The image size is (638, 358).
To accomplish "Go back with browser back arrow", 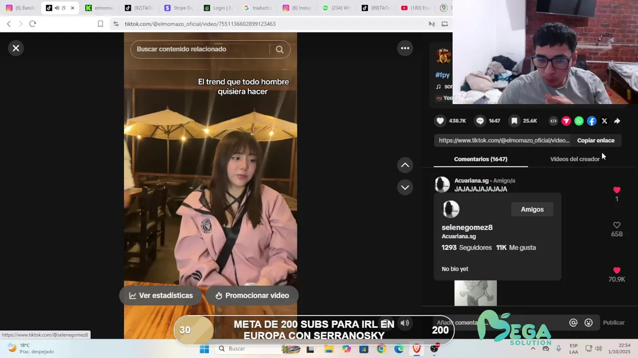I will click(9, 24).
